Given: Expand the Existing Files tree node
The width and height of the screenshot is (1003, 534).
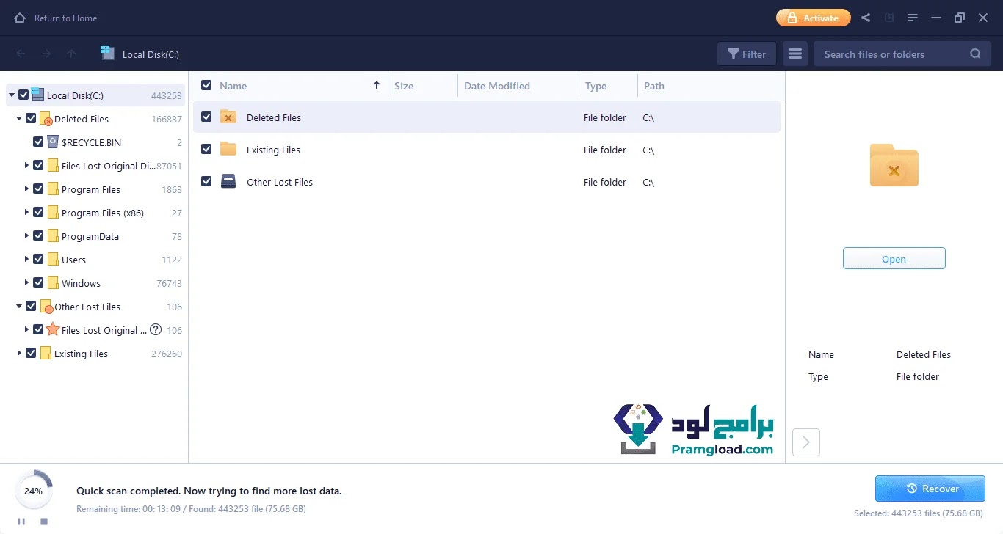Looking at the screenshot, I should point(19,354).
